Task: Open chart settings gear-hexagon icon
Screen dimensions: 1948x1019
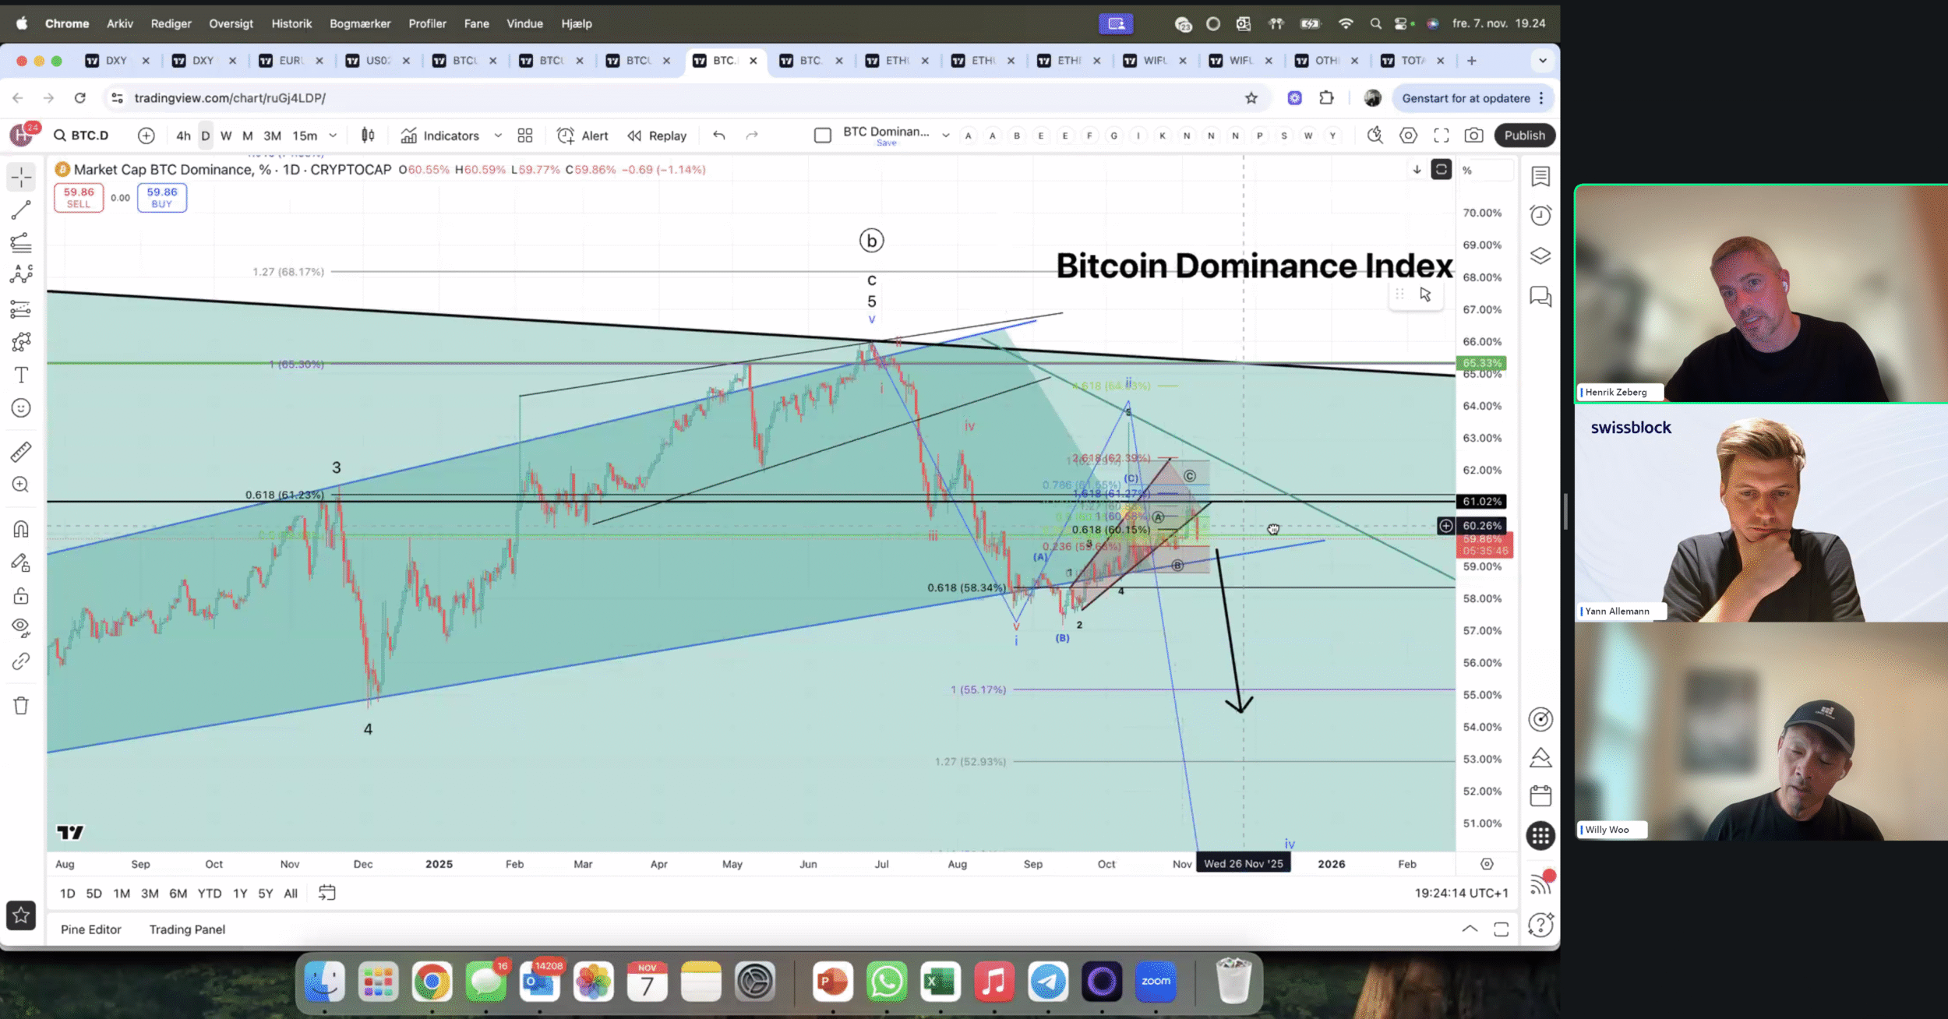Action: pyautogui.click(x=1408, y=136)
